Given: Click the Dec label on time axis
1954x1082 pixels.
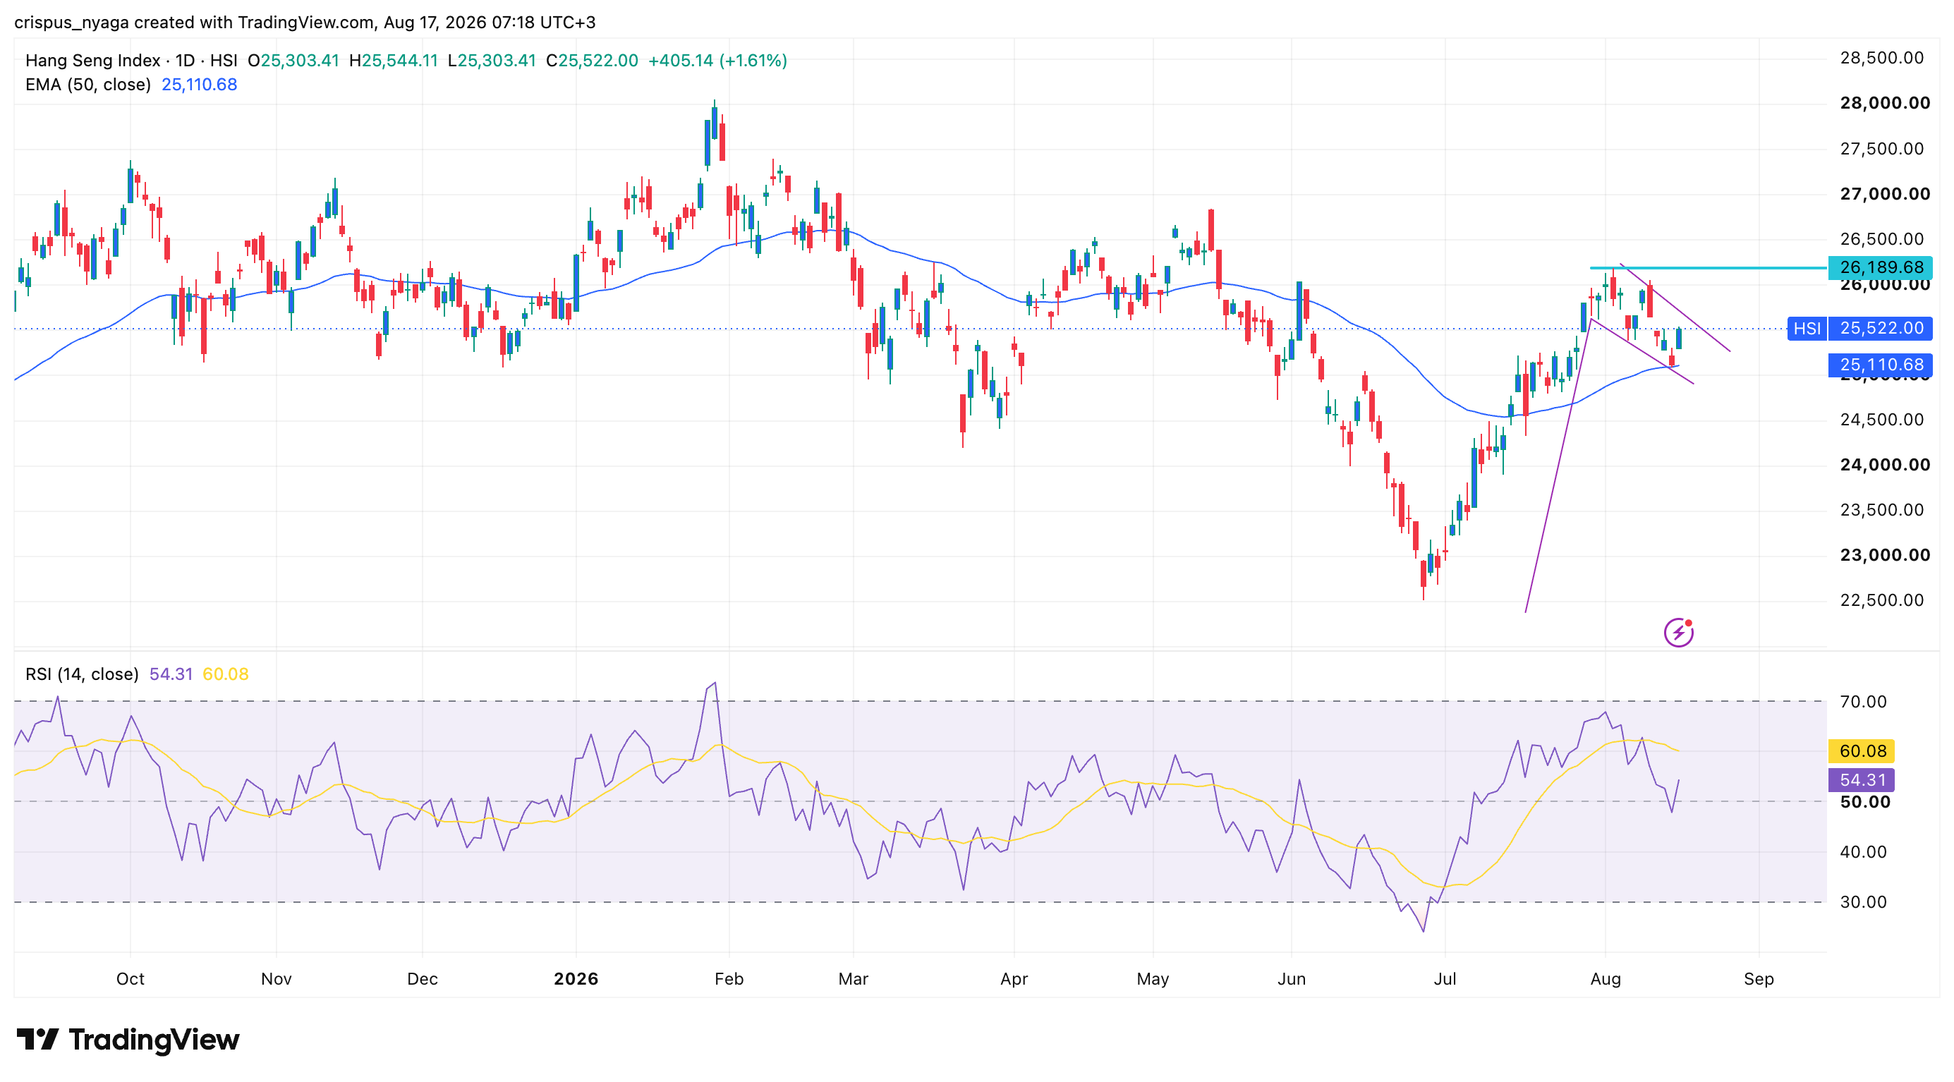Looking at the screenshot, I should pyautogui.click(x=423, y=978).
